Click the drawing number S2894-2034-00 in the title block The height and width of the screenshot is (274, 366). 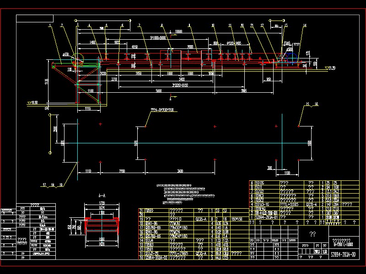343,254
